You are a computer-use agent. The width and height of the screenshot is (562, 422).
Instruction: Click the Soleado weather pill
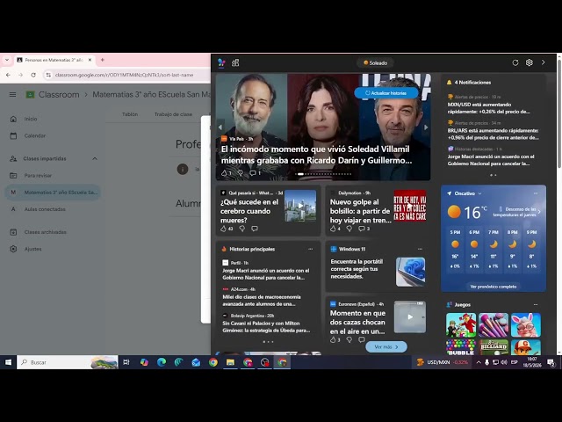pyautogui.click(x=375, y=62)
